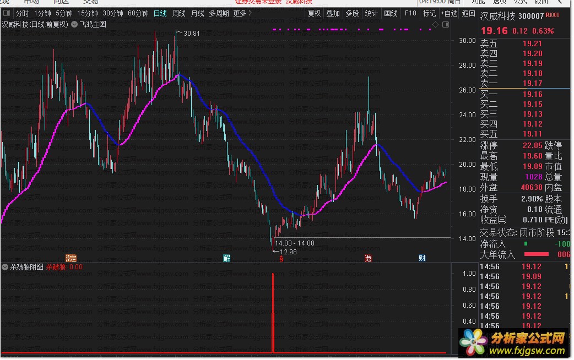Click the 飞鸿主图 indicator name

click(93, 25)
